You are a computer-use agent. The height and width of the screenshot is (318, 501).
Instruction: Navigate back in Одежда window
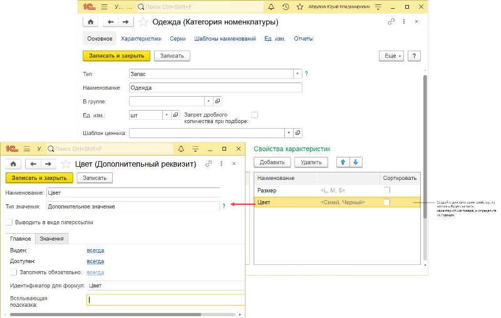point(111,22)
